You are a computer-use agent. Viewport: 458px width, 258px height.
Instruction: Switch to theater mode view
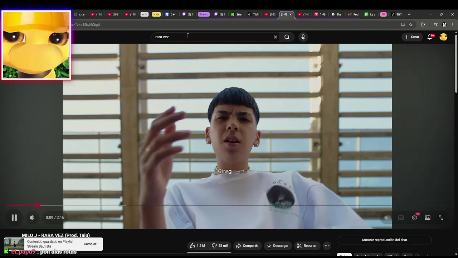click(x=428, y=218)
